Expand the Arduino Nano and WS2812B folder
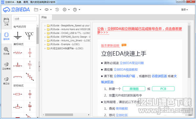 point(45,30)
